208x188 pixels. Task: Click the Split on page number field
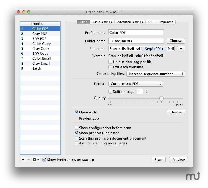140,92
